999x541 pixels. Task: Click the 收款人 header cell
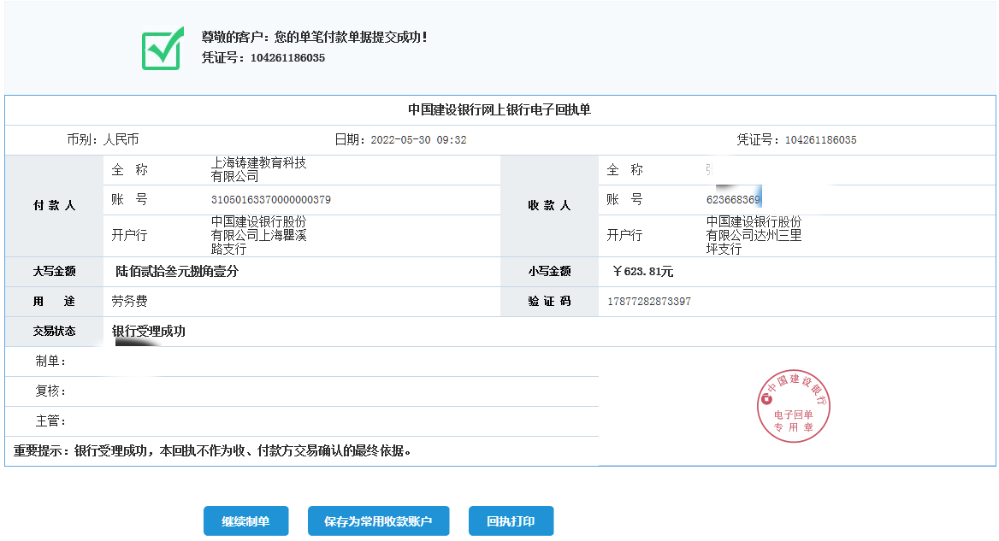coord(549,206)
